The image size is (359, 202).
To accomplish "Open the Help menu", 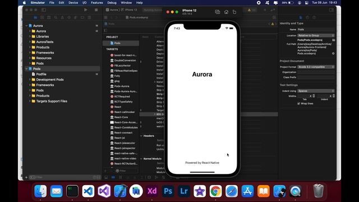I will click(140, 3).
